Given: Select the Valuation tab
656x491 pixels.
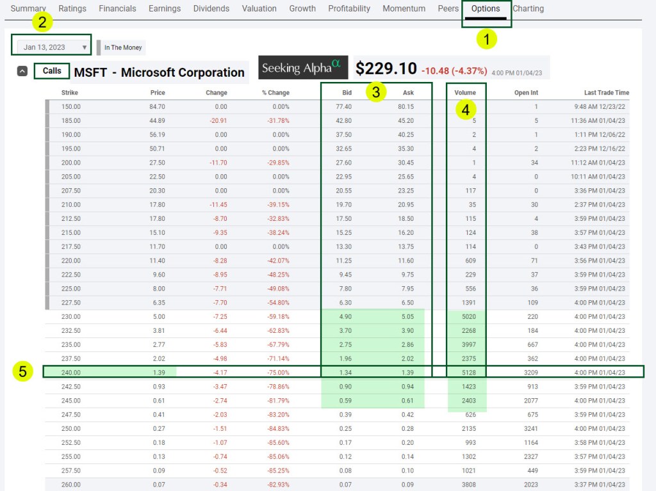Looking at the screenshot, I should [259, 9].
